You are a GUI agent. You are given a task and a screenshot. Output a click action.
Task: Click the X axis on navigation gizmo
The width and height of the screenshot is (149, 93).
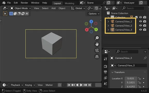87,30
